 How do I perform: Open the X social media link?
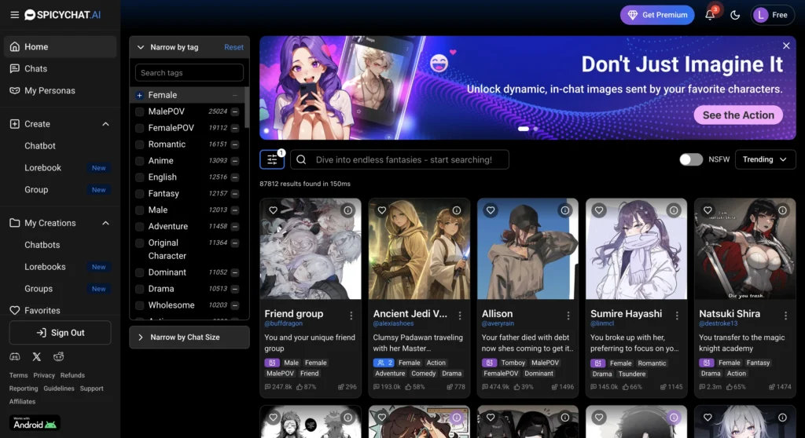tap(37, 357)
